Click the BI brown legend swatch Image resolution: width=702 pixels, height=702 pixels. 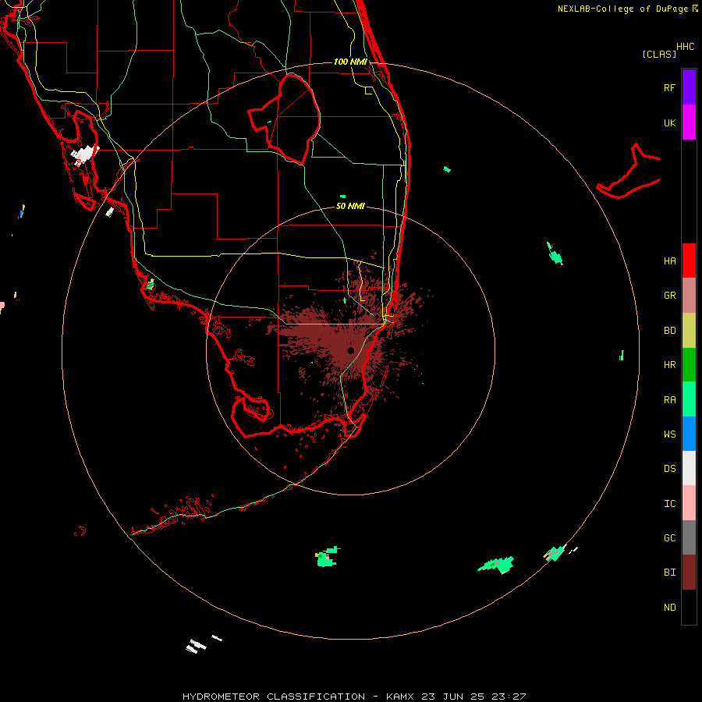coord(689,573)
